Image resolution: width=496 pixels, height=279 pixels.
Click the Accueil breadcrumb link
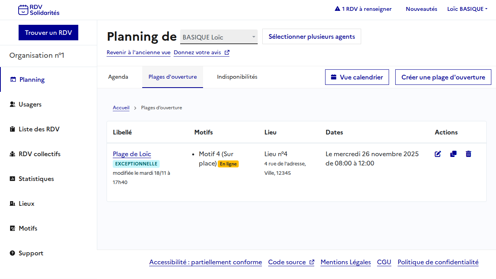[x=121, y=108]
